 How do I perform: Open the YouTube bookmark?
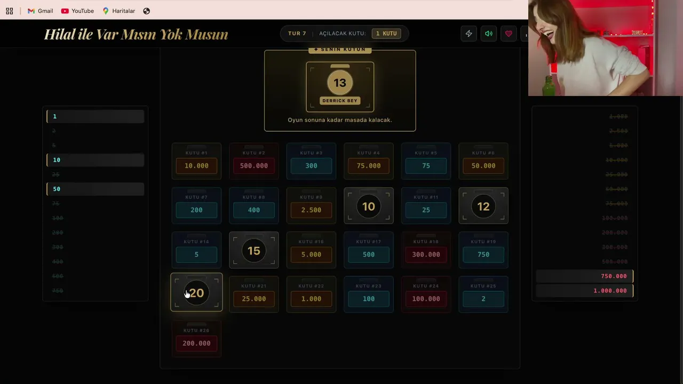click(77, 11)
